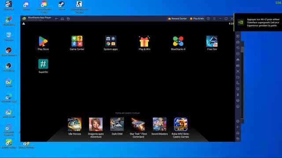
Task: Launch Google Chrome desktop shortcut
Action: tap(26, 145)
